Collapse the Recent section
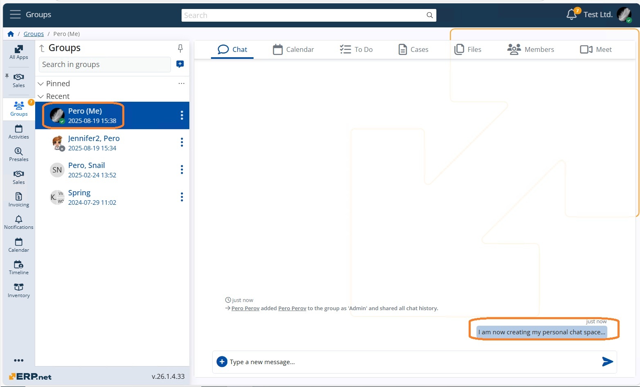The width and height of the screenshot is (640, 387). point(40,96)
